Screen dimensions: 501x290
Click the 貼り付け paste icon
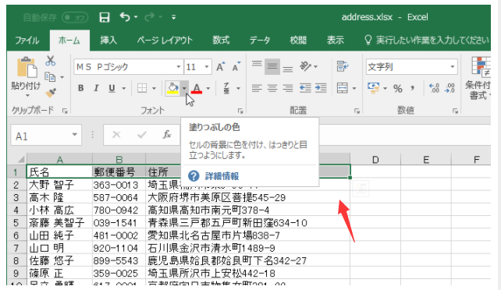[x=27, y=67]
